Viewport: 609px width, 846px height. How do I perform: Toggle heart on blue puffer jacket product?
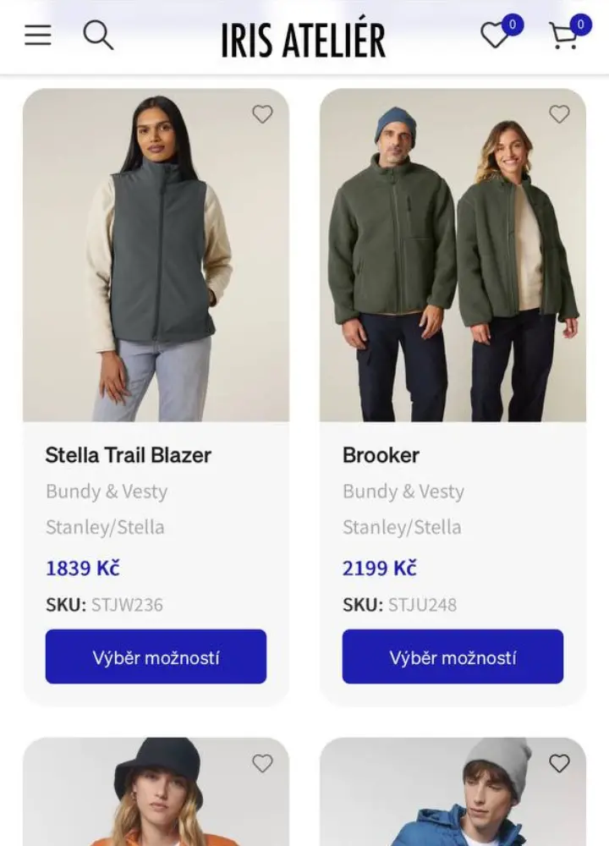559,763
